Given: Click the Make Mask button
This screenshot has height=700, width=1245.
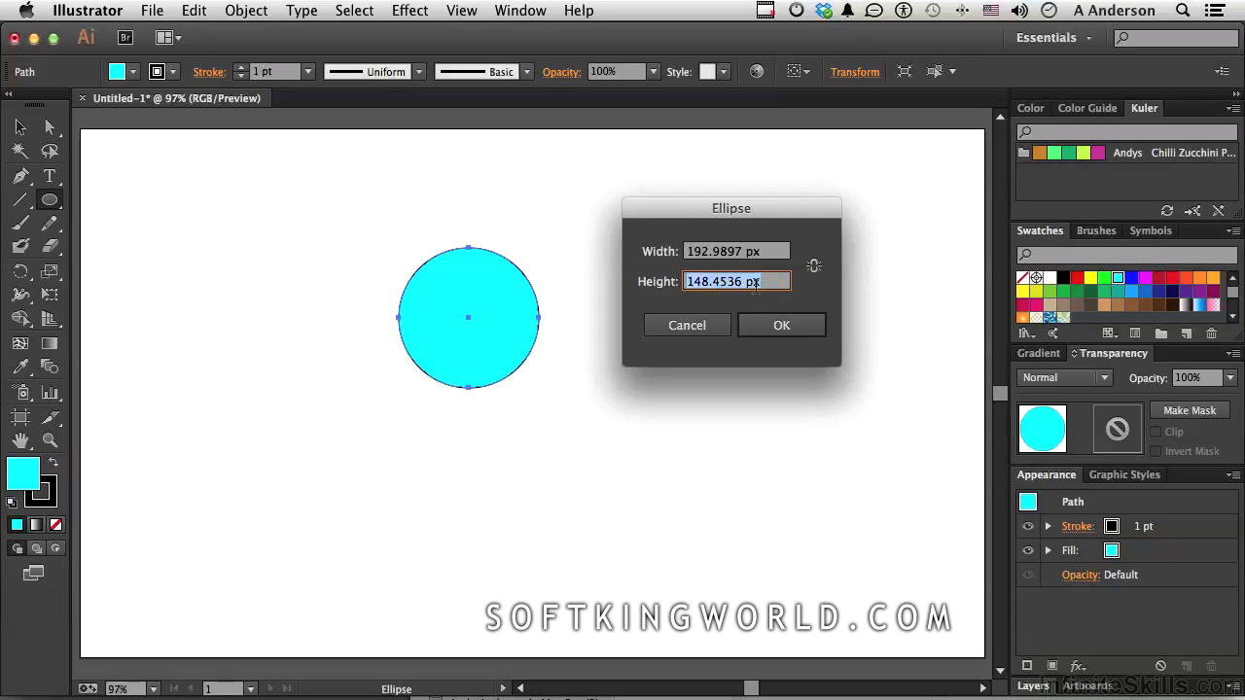Looking at the screenshot, I should coord(1190,410).
